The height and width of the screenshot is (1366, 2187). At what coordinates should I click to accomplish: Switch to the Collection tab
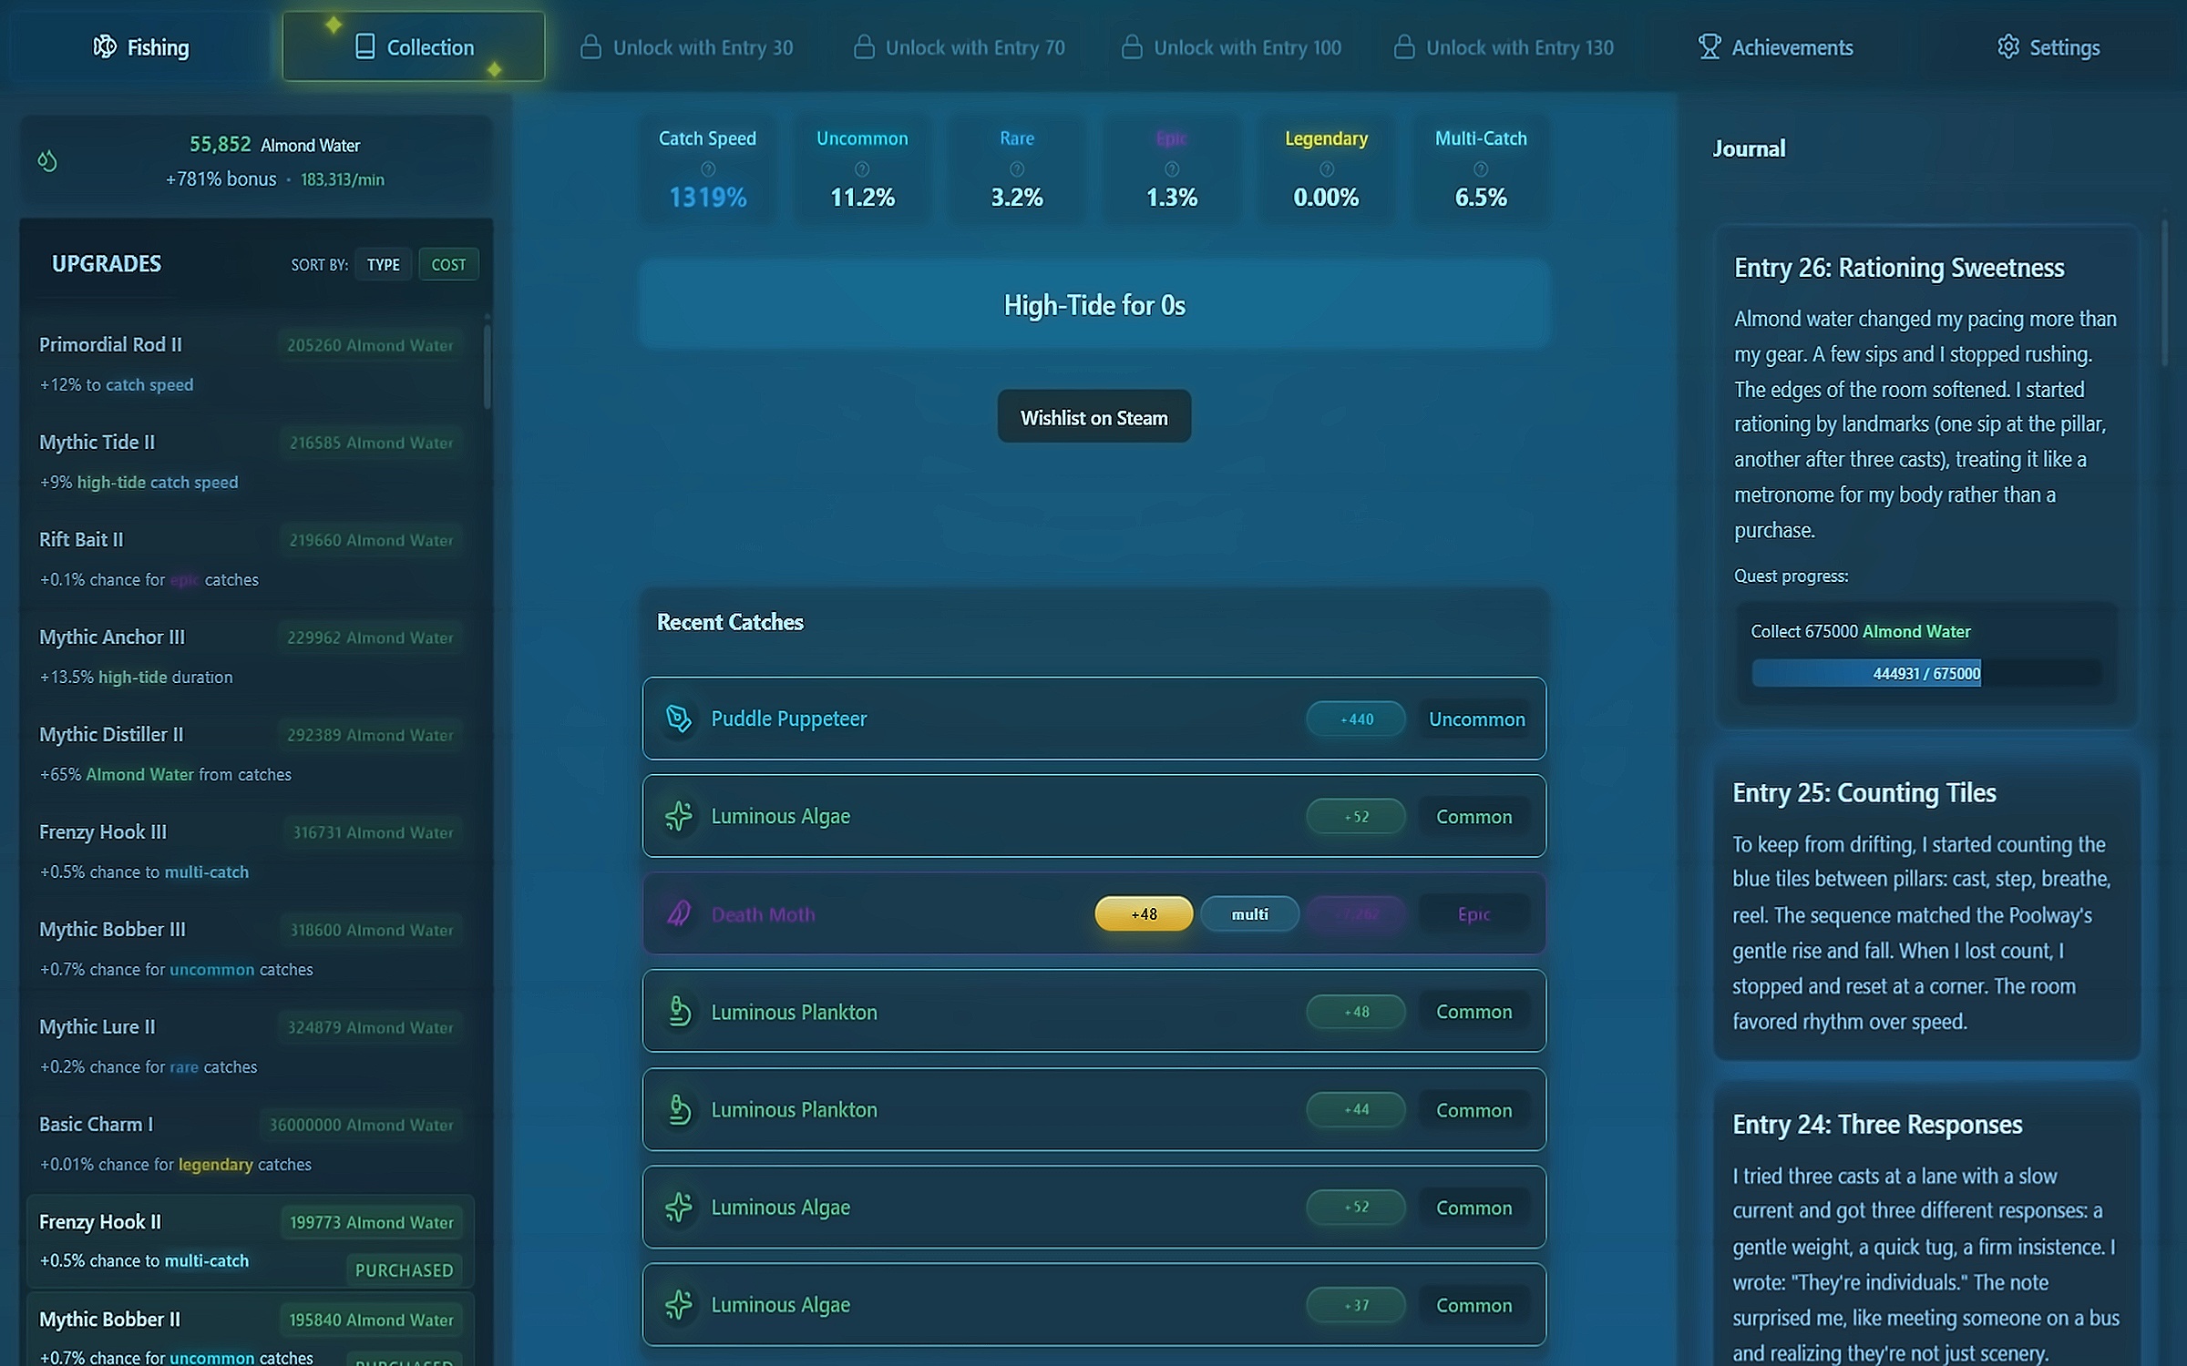point(414,47)
